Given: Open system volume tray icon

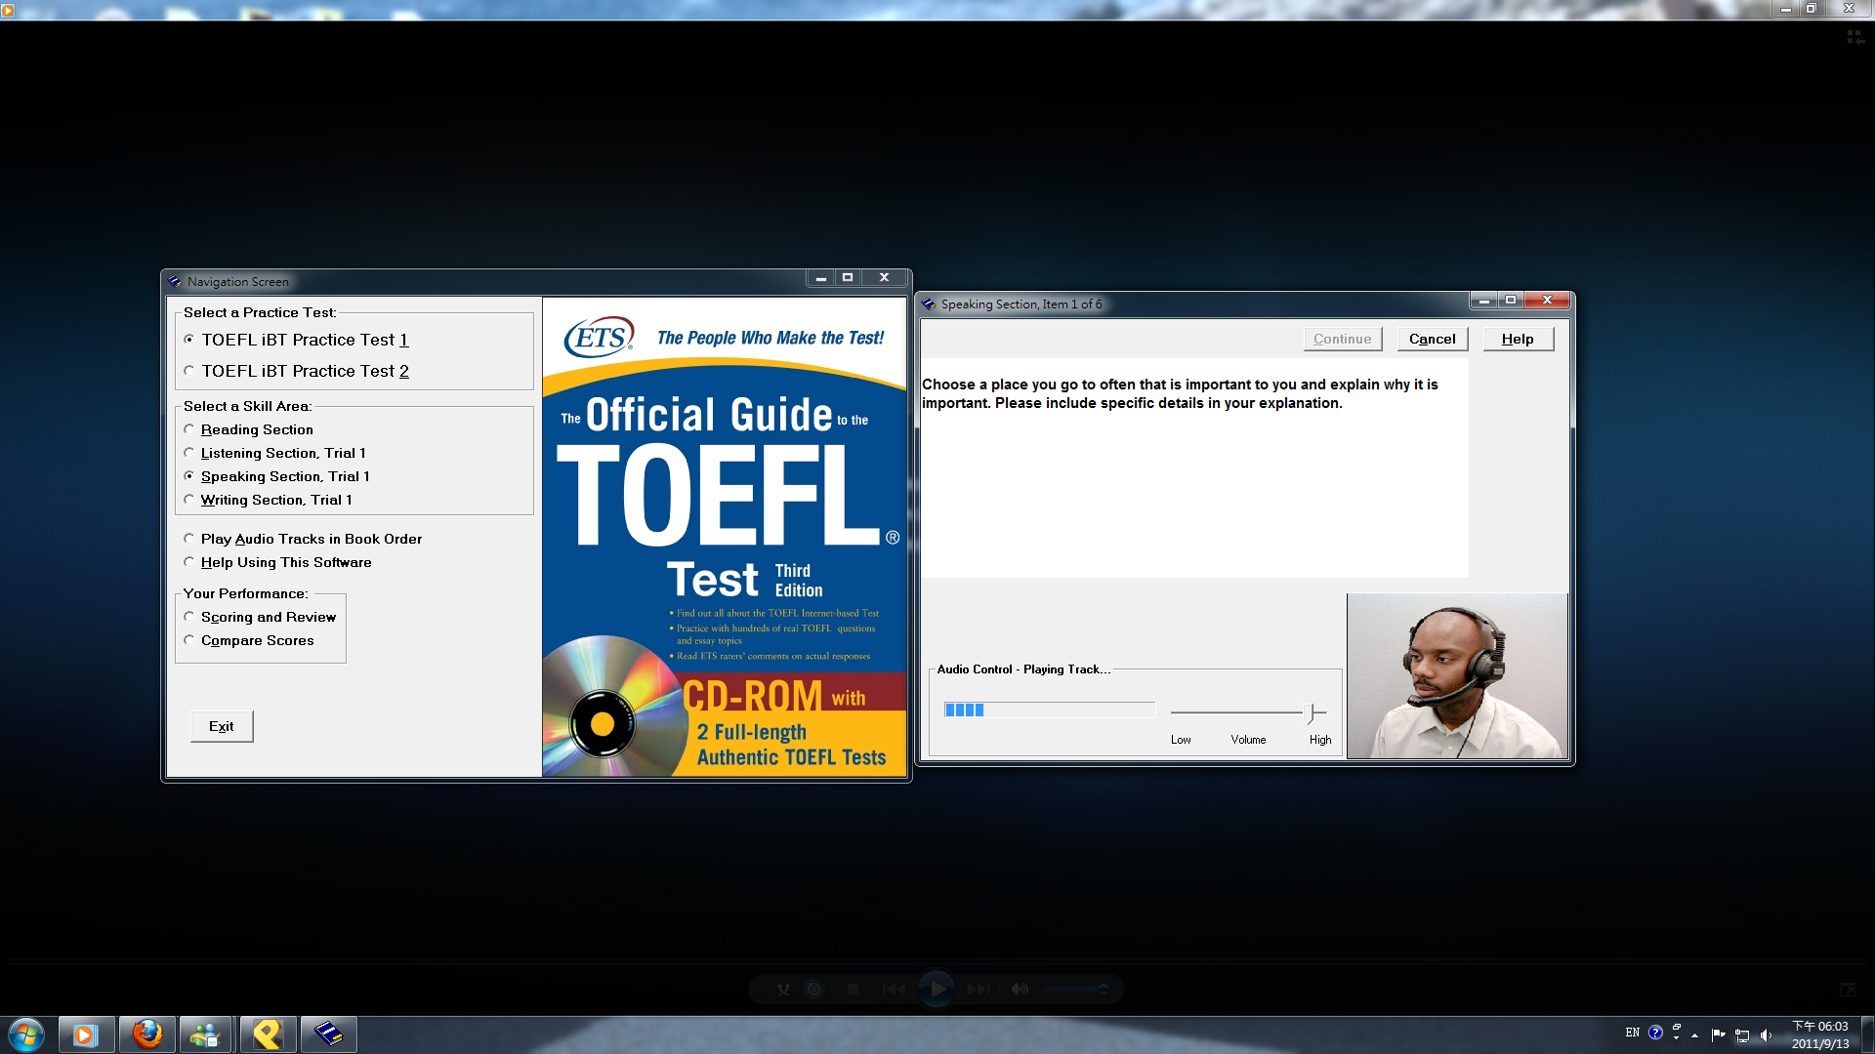Looking at the screenshot, I should pos(1766,1034).
